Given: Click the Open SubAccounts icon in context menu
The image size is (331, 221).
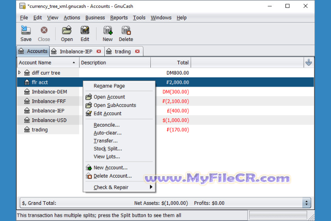Looking at the screenshot, I should (x=89, y=105).
